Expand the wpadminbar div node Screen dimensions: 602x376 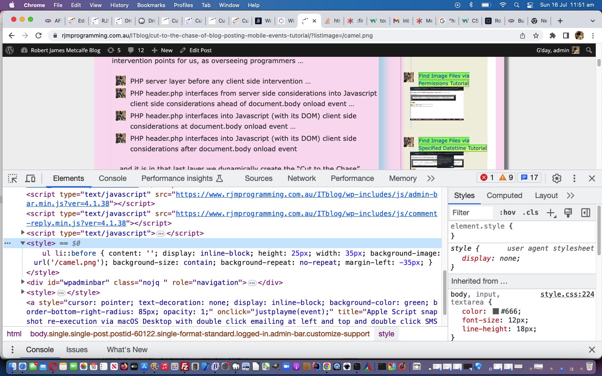tap(23, 282)
